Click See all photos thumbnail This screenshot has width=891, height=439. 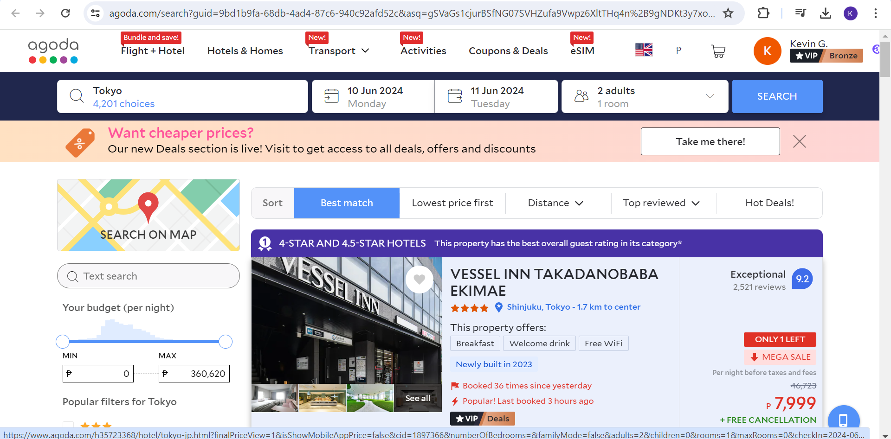click(x=418, y=398)
